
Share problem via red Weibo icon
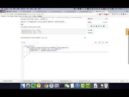(x=91, y=26)
